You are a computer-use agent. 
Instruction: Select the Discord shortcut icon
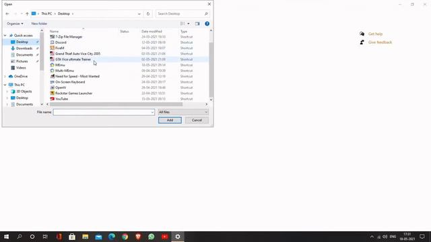coord(53,42)
